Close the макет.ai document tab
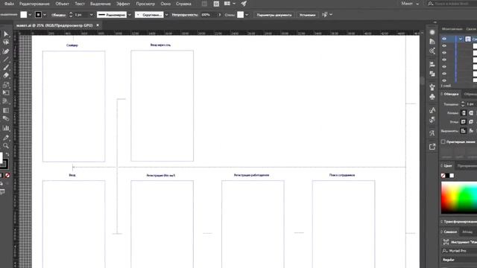This screenshot has width=477, height=268. (98, 25)
